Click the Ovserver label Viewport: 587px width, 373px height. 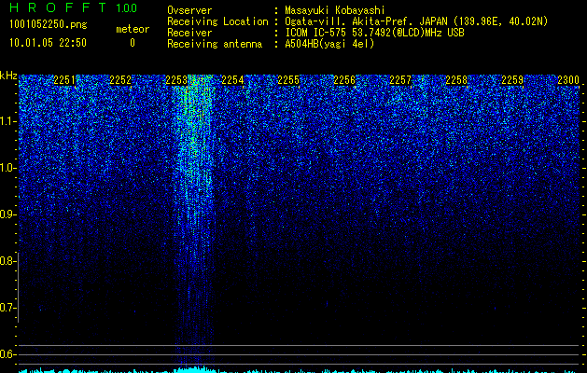click(x=189, y=11)
